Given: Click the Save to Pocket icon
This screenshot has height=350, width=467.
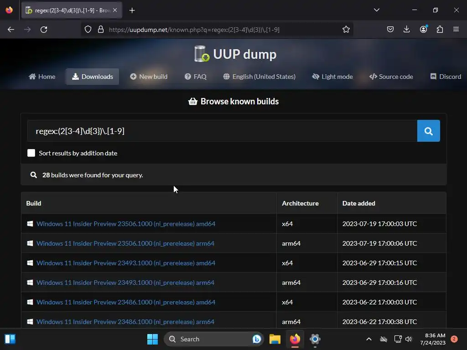Looking at the screenshot, I should point(390,30).
